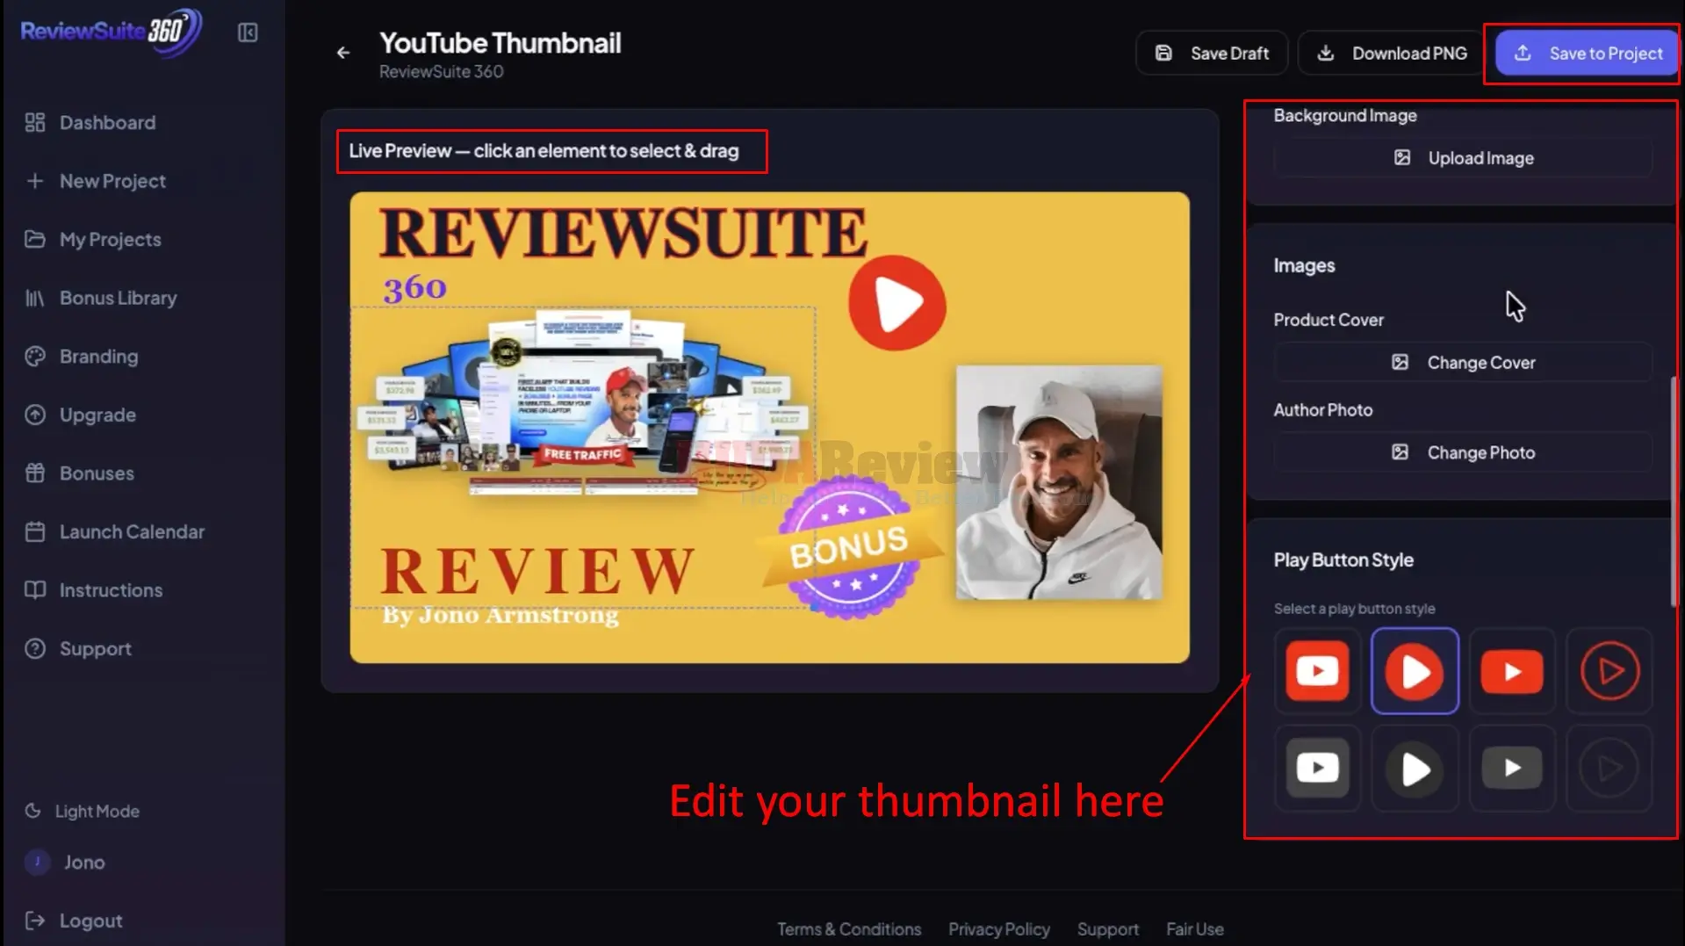1685x946 pixels.
Task: Open the Branding palette icon
Action: click(35, 356)
